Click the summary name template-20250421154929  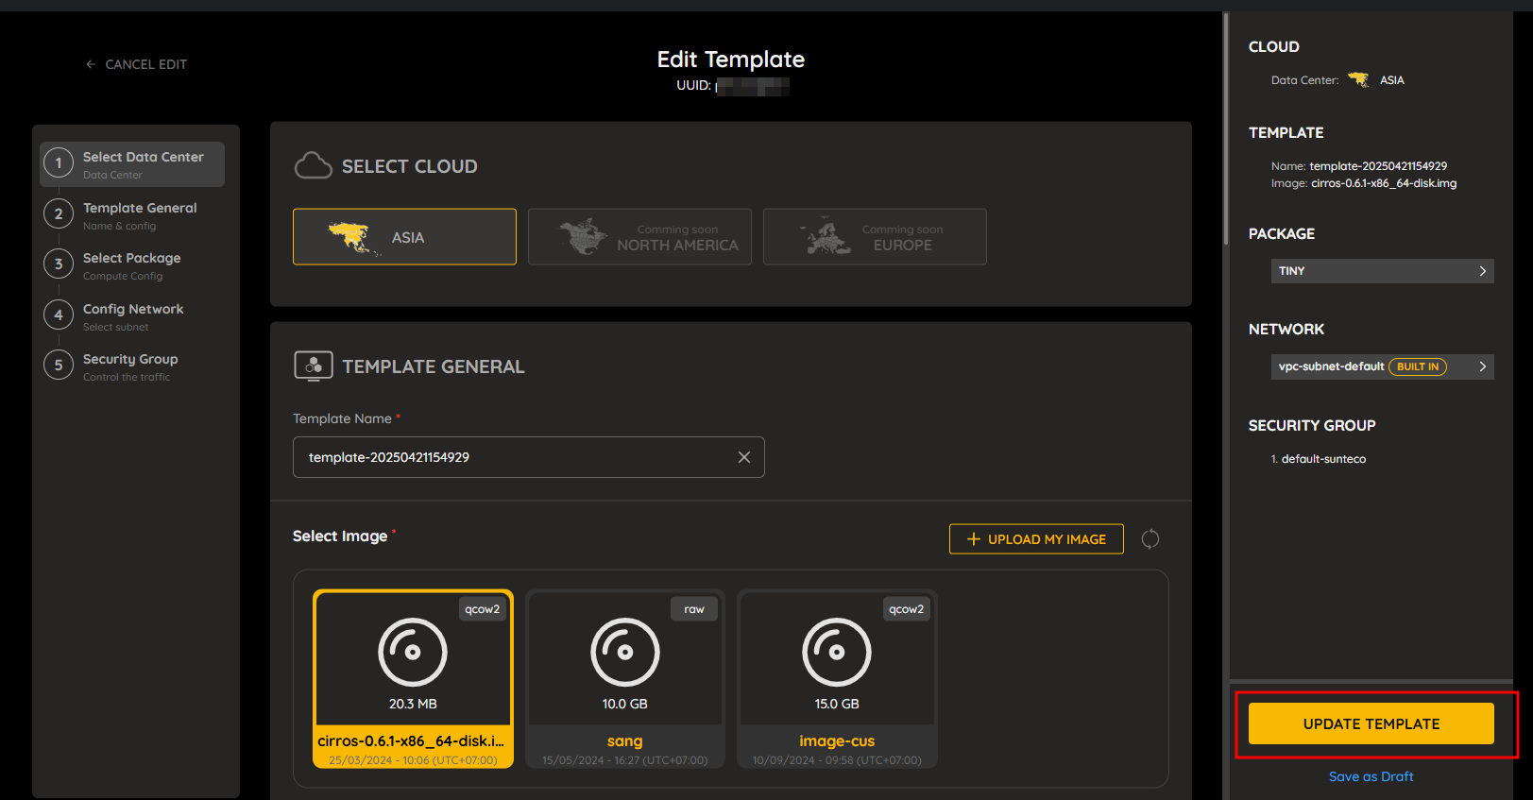click(x=1378, y=166)
